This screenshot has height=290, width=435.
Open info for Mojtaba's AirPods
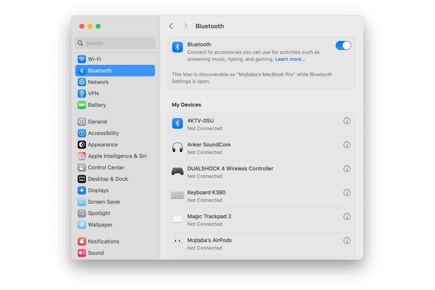tap(347, 240)
